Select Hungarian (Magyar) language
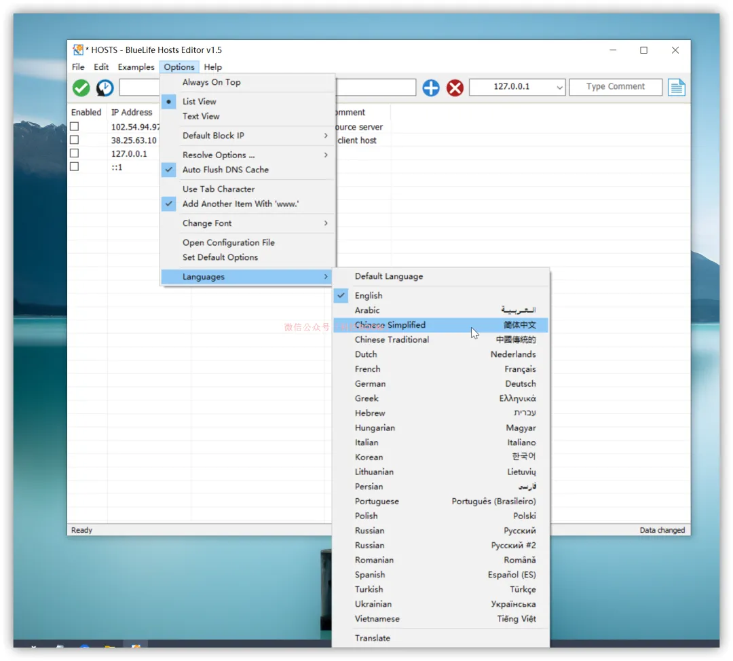 coord(441,428)
